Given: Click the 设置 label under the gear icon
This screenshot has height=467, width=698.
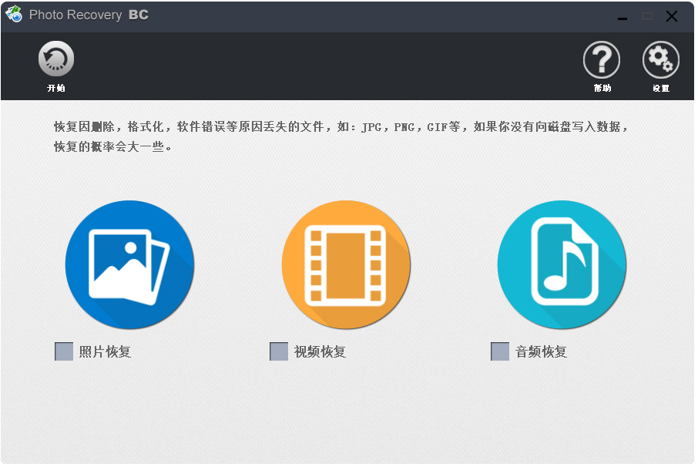Looking at the screenshot, I should tap(660, 87).
